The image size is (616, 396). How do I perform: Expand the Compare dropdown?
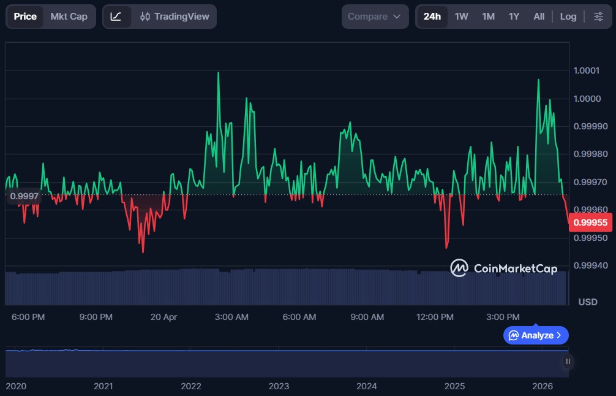(374, 17)
